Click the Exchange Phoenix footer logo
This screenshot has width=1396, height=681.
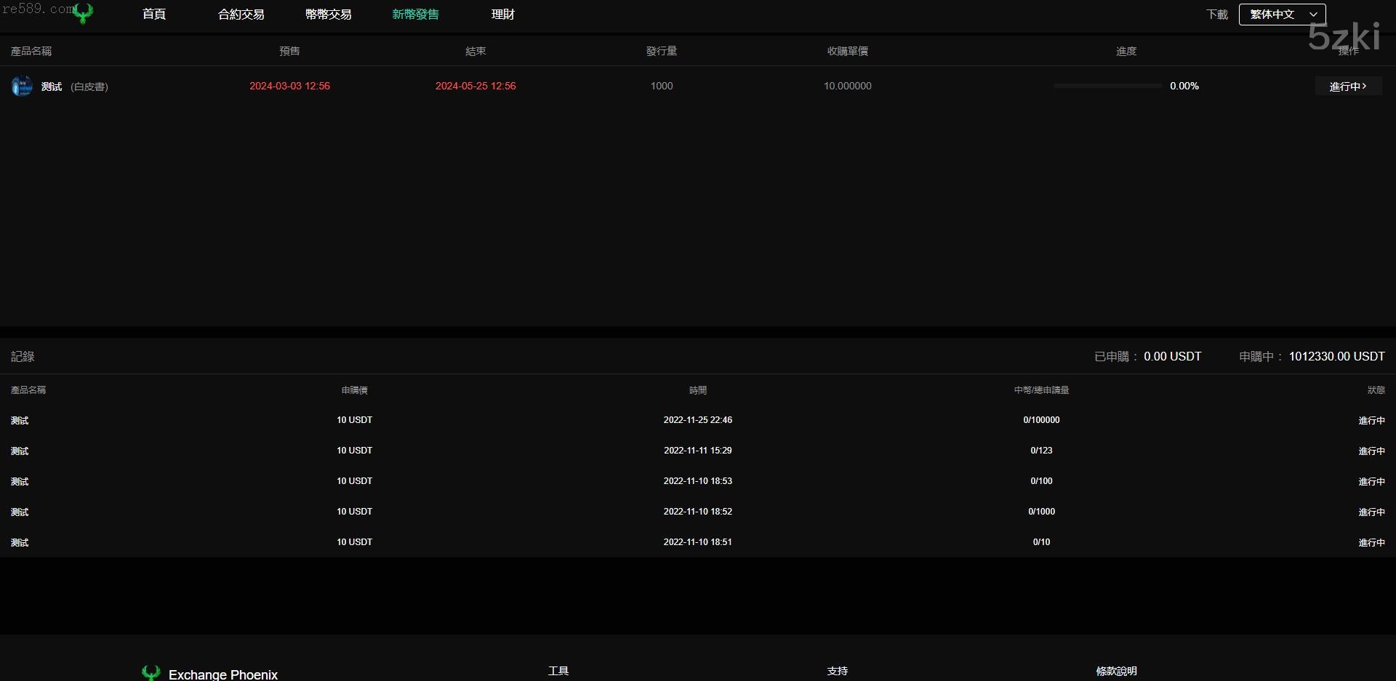coord(209,674)
